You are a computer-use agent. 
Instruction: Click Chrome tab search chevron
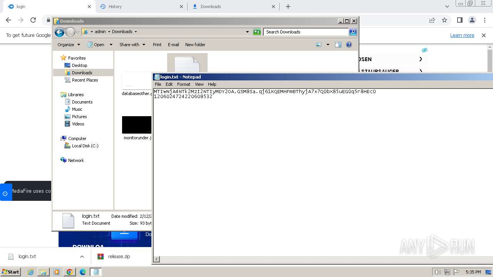(447, 7)
